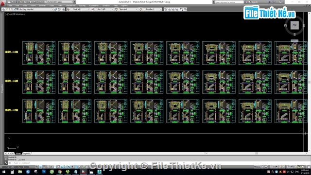Click the Dimension Style icon beside dim 1-40
This screenshot has height=175, width=311.
click(x=92, y=9)
